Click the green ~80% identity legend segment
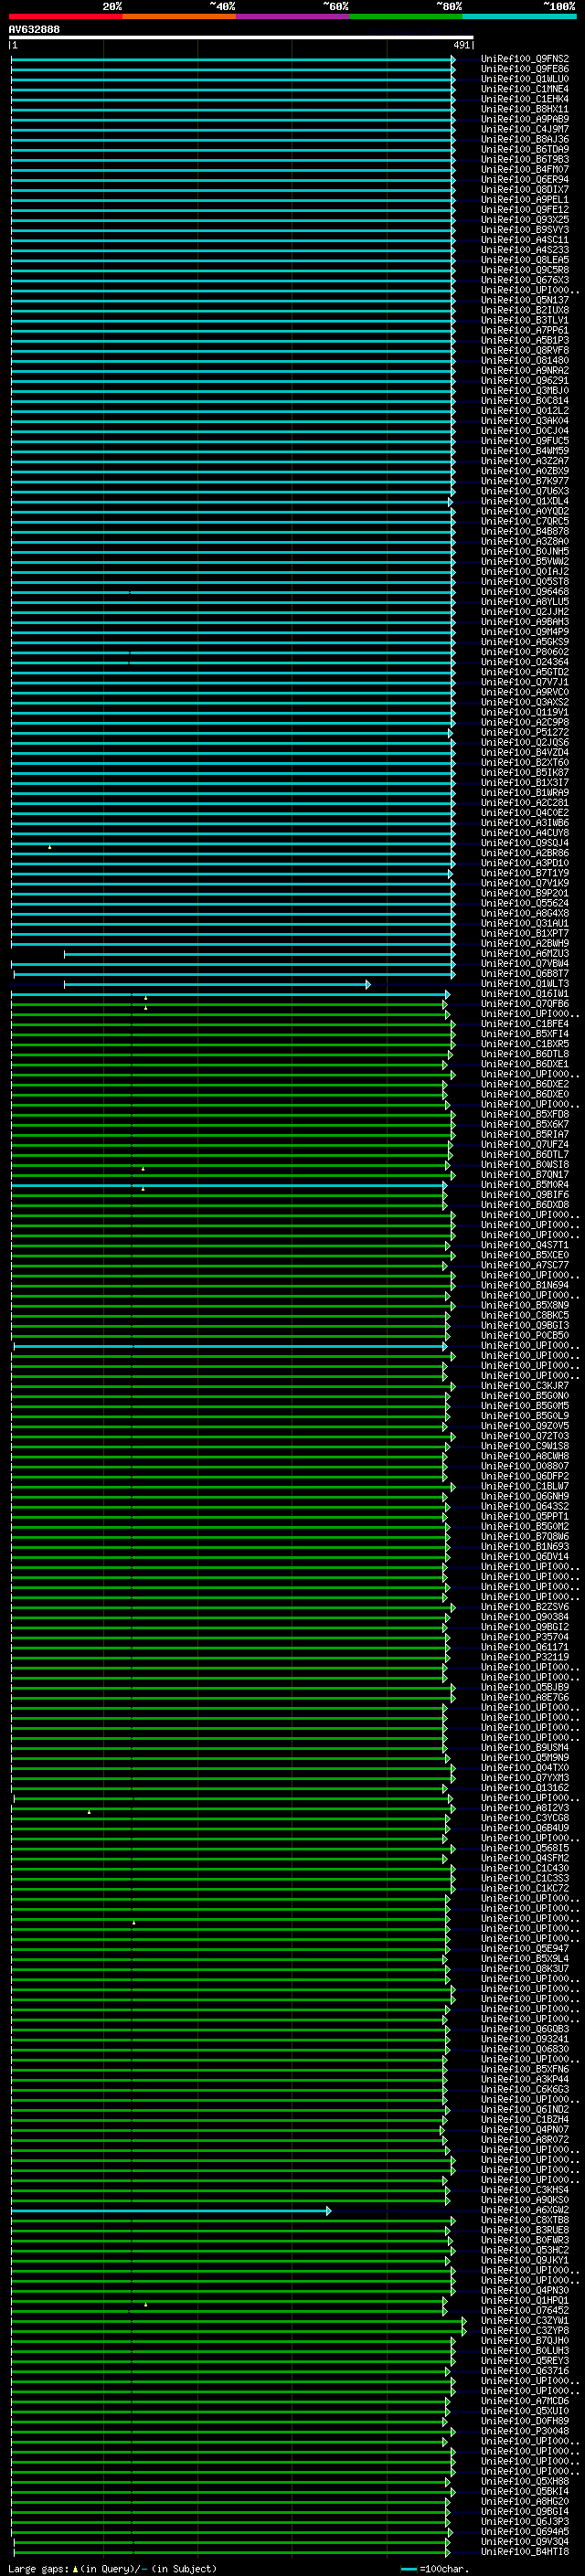The image size is (585, 2576). tap(406, 16)
